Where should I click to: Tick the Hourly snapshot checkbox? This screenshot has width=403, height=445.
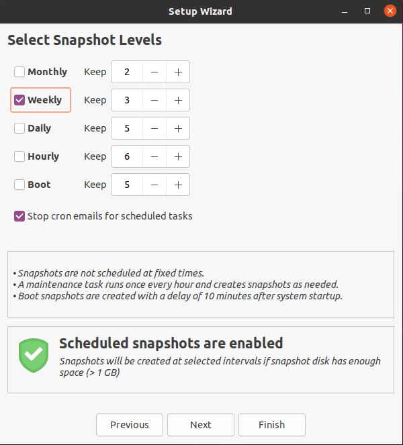(x=19, y=156)
